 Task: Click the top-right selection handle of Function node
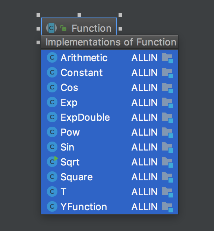(120, 15)
